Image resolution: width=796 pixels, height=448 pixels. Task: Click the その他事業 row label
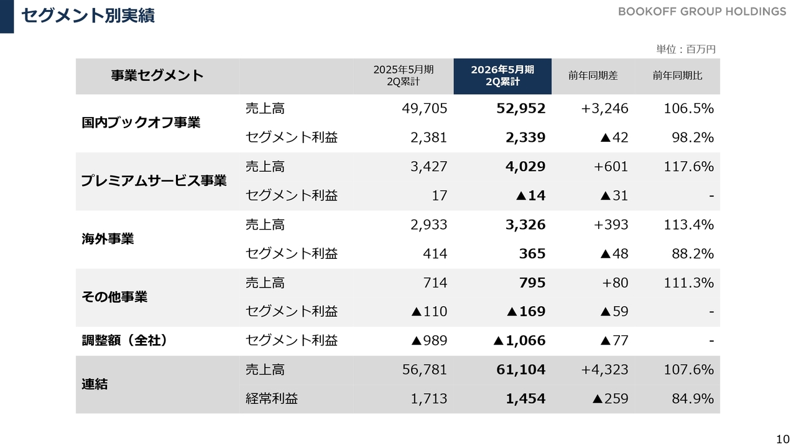pos(114,297)
